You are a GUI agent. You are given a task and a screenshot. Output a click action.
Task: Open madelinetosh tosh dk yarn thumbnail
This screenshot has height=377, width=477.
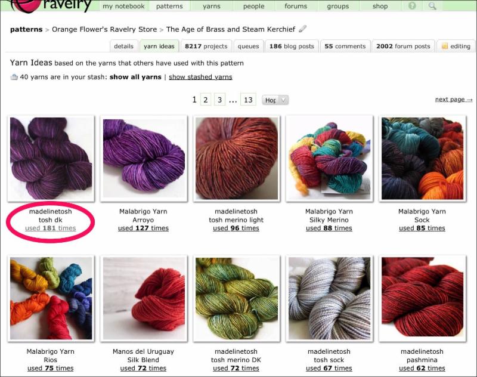pyautogui.click(x=51, y=159)
